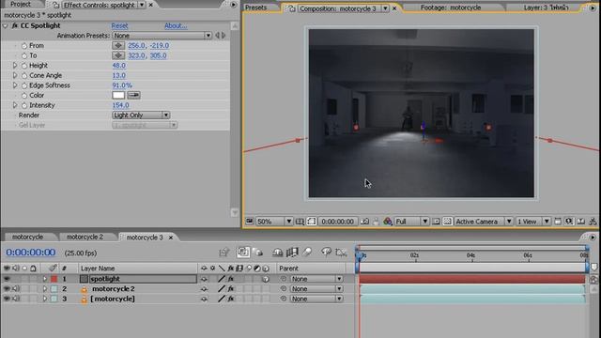This screenshot has height=338, width=601.
Task: Toggle the mask visibility icon in viewer
Action: (x=311, y=222)
